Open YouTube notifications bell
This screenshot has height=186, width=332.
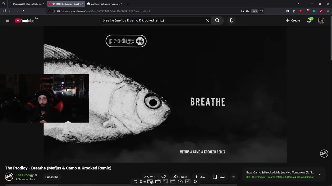click(x=309, y=20)
